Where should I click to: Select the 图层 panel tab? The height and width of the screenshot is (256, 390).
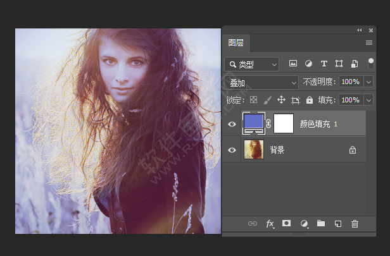tap(236, 43)
